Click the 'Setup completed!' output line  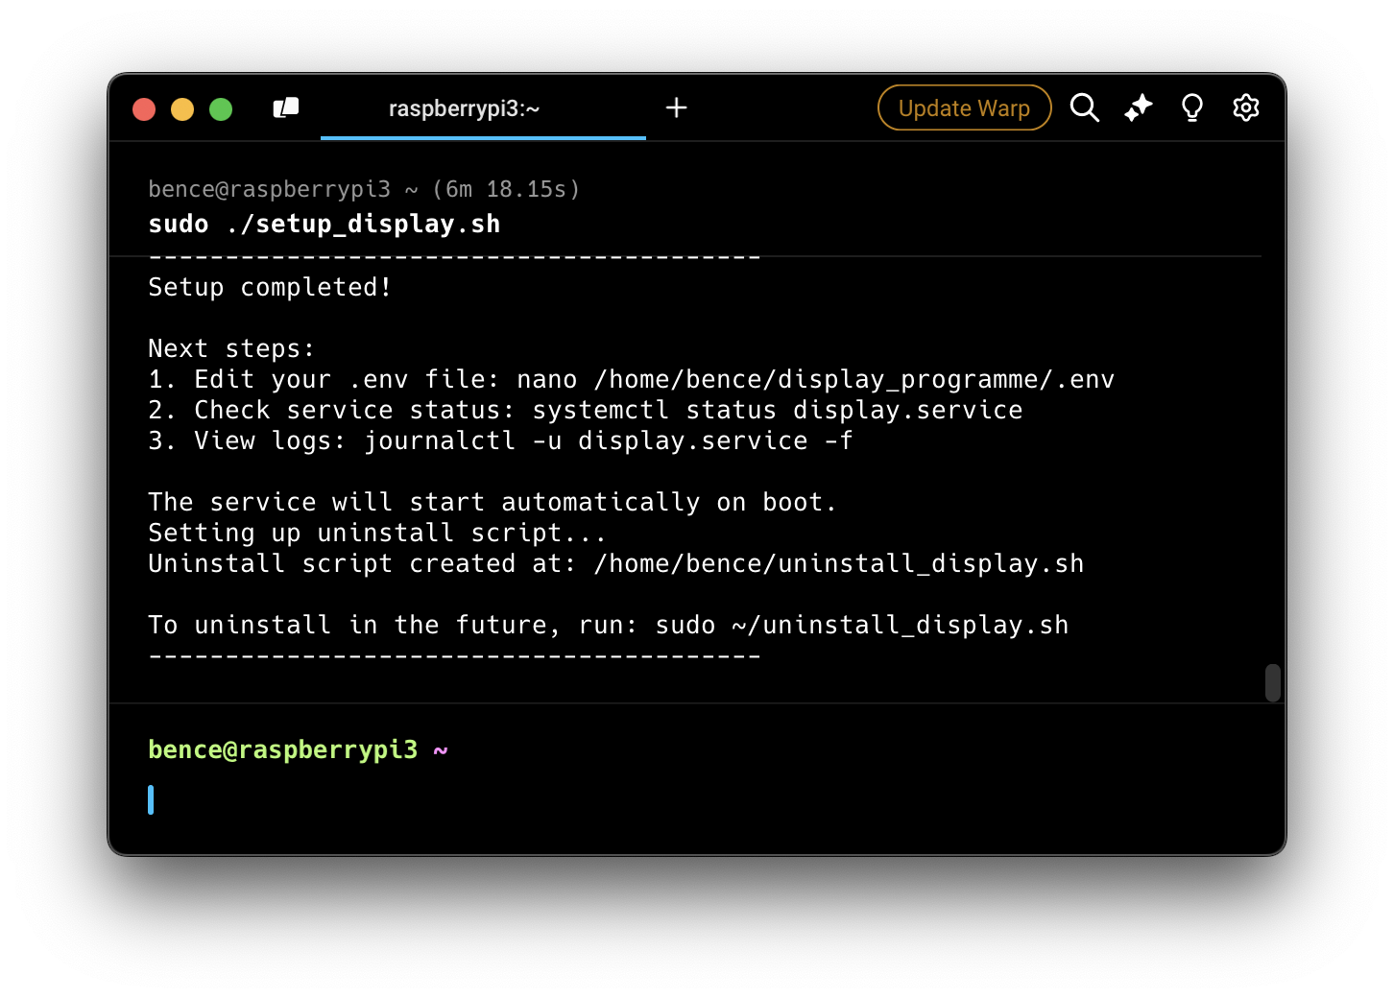[270, 287]
